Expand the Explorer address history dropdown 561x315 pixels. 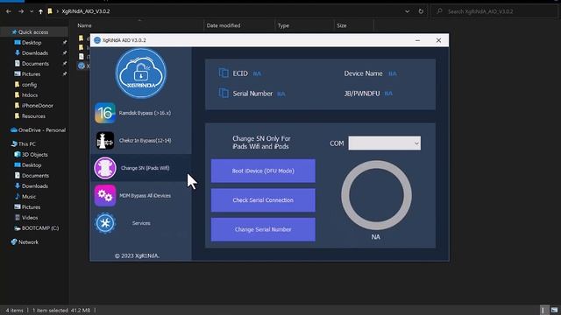407,11
